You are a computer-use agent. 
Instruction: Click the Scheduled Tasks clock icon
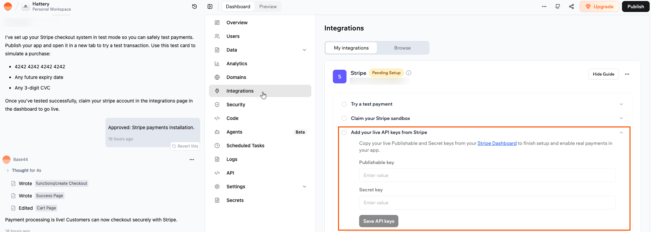217,146
